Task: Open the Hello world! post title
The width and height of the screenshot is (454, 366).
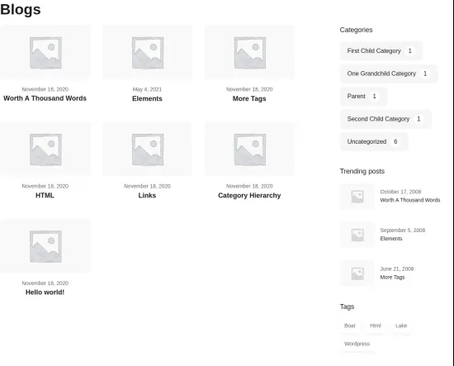Action: [x=45, y=292]
